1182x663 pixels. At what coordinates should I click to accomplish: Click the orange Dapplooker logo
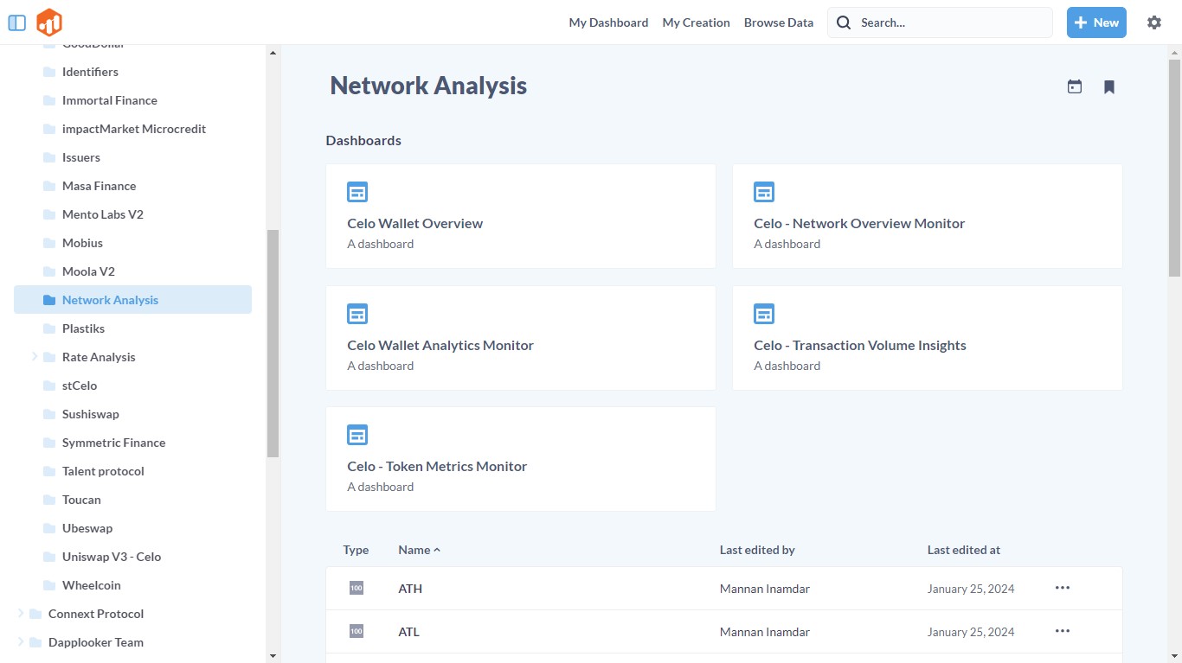coord(49,22)
